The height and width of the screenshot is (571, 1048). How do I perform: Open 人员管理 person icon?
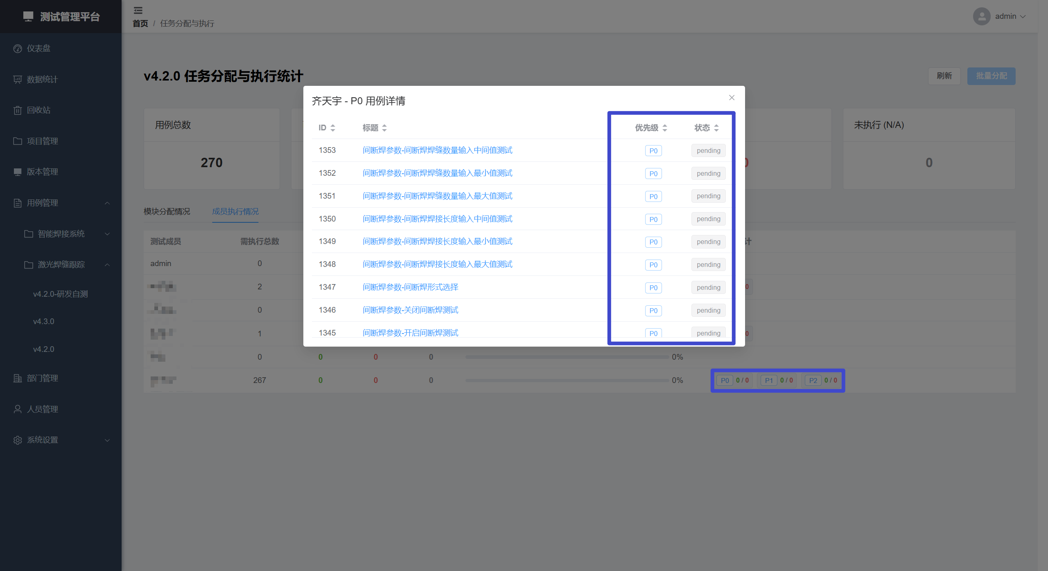18,409
